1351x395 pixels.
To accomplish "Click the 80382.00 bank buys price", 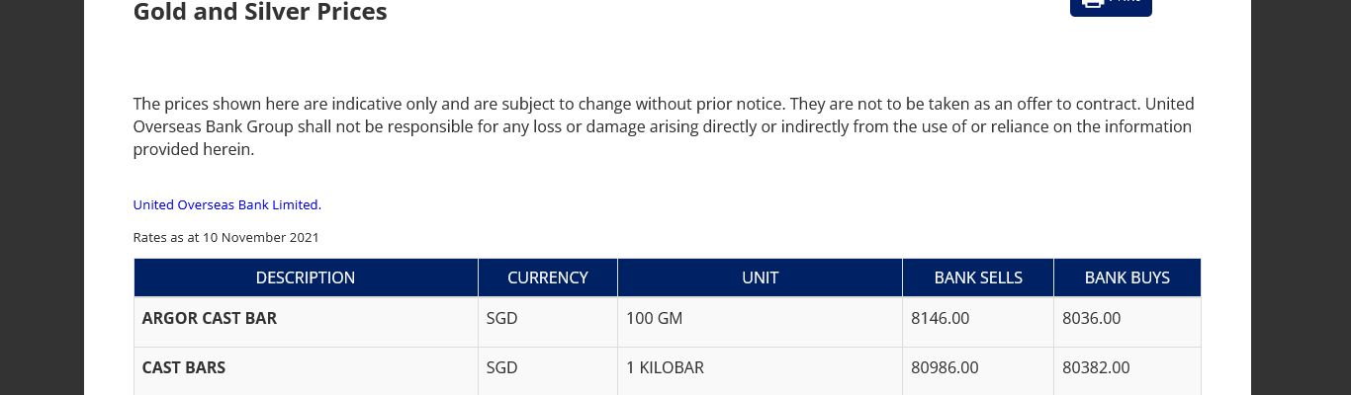I will coord(1096,368).
